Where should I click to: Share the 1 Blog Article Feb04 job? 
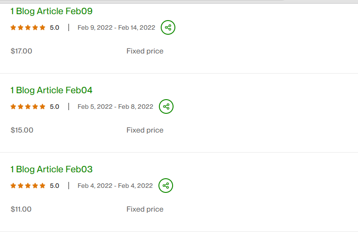click(166, 106)
